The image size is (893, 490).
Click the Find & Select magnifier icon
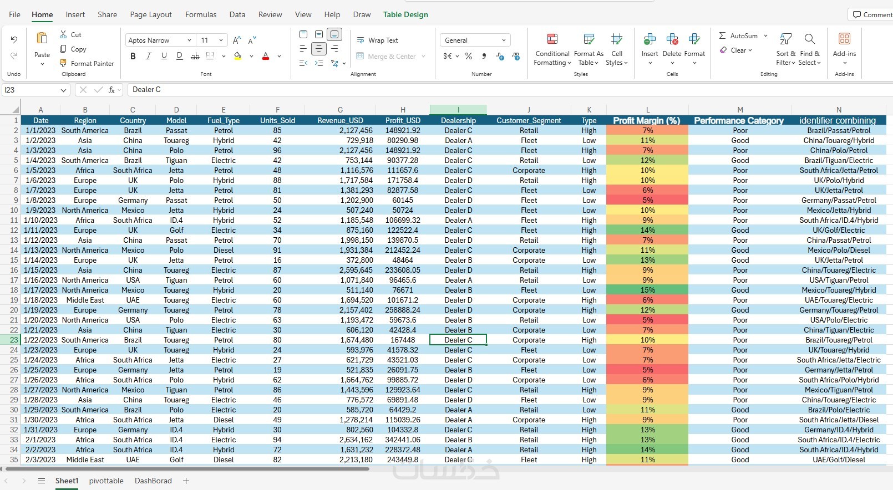(x=809, y=39)
